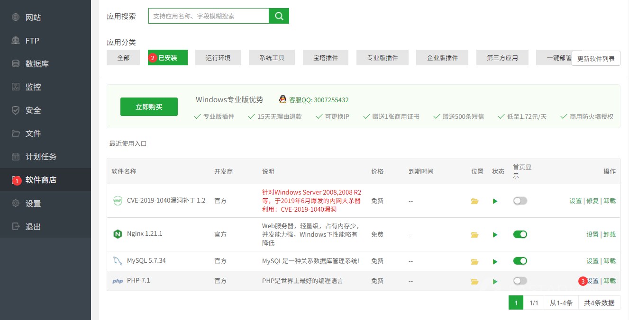Screen dimensions: 629x320
Task: Open 设置 for Nginx 1.21.1
Action: [593, 234]
